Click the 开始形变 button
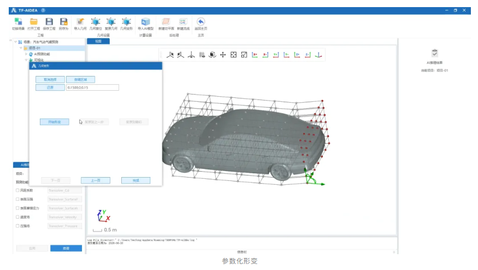The width and height of the screenshot is (478, 270). point(55,122)
